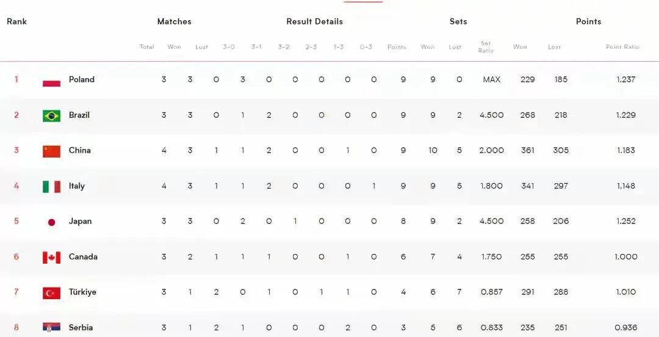The image size is (659, 337).
Task: Click the Poland flag icon
Action: (51, 82)
